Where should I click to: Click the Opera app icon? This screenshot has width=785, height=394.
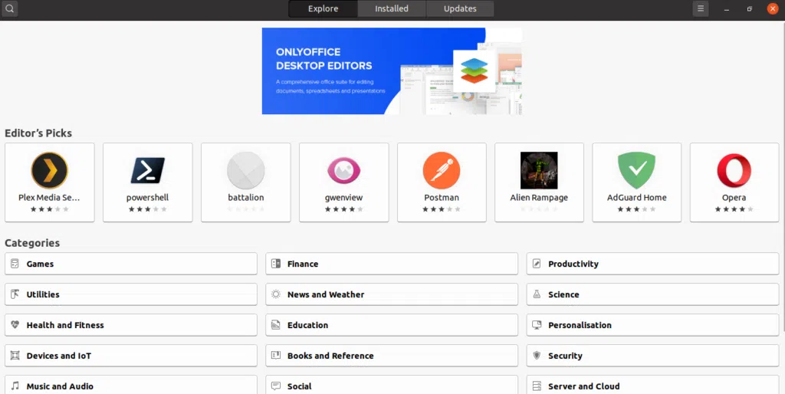(x=734, y=170)
